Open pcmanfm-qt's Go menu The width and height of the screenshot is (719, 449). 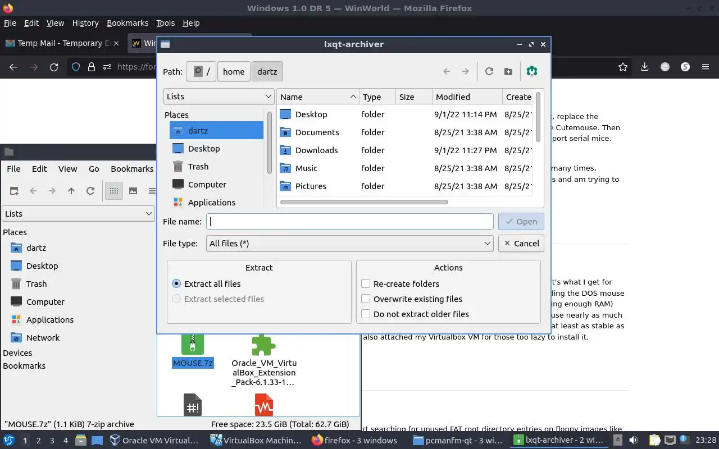click(94, 168)
